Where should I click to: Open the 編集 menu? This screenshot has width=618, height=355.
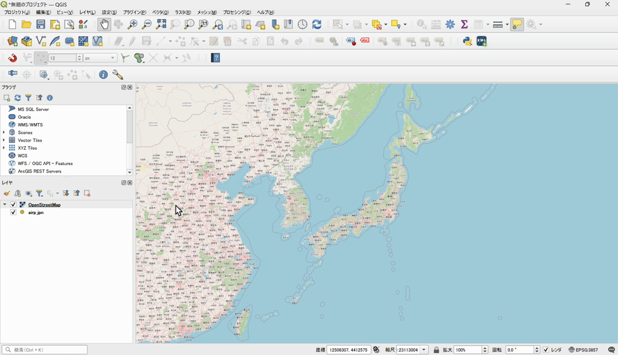(43, 12)
